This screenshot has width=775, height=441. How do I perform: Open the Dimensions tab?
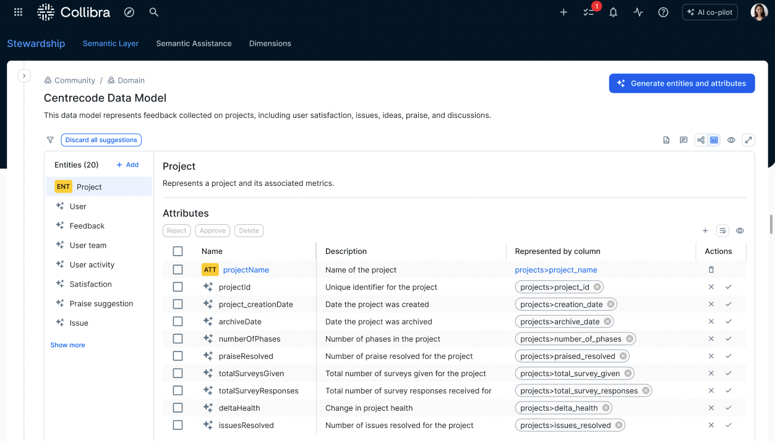pyautogui.click(x=270, y=43)
